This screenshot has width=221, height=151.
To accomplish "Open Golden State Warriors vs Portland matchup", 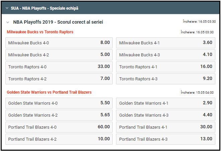I will (x=49, y=92).
